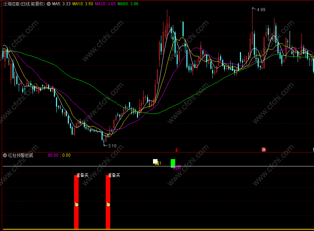This screenshot has height=231, width=314.
Task: Click the first 准备买 label
Action: pos(82,175)
